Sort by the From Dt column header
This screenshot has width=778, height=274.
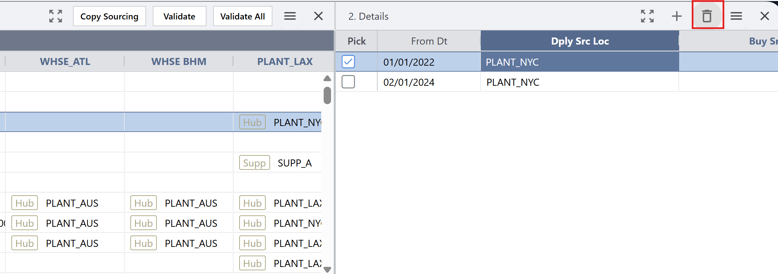(429, 41)
